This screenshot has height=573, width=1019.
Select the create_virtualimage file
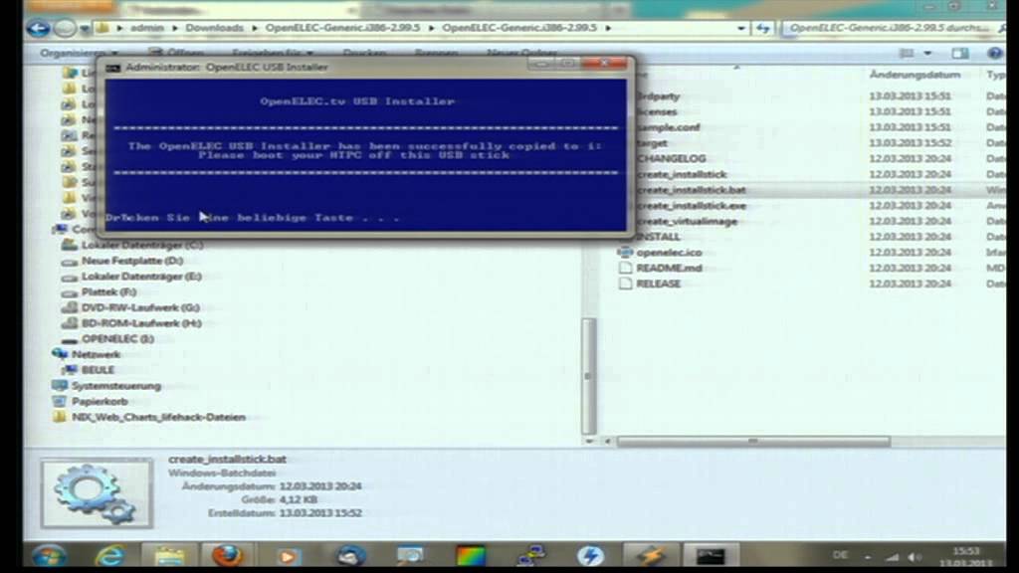(x=687, y=221)
